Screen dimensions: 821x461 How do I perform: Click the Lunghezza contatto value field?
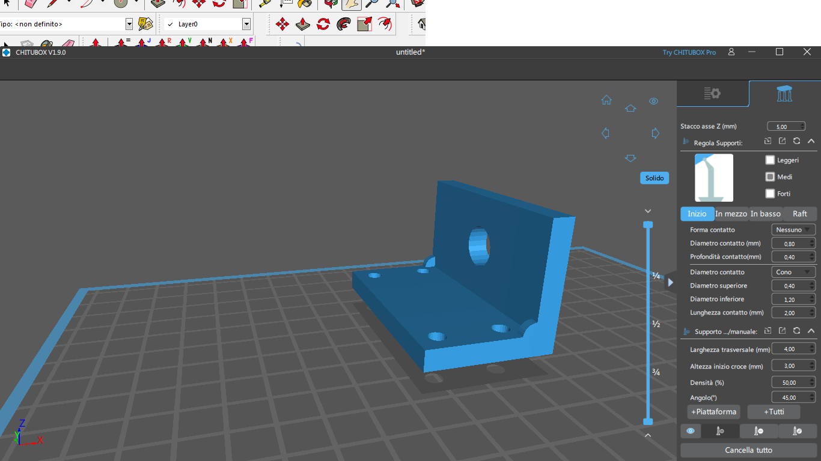click(x=793, y=313)
